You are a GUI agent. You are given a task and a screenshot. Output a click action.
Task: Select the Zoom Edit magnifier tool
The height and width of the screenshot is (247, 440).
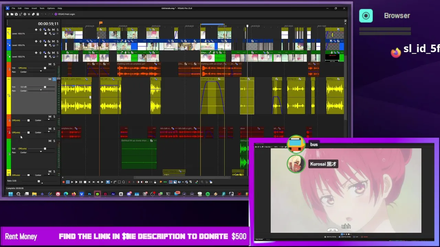coord(123,182)
